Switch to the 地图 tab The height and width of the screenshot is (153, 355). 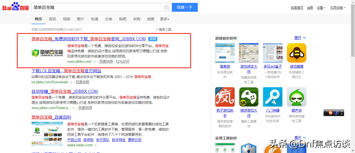click(x=151, y=19)
